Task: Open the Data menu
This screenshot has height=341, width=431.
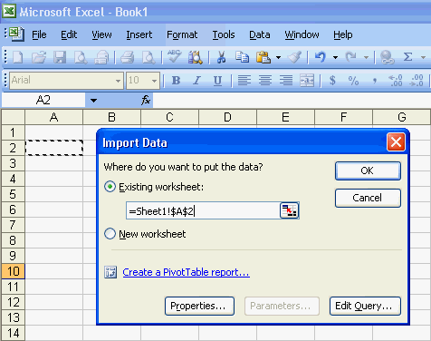Action: point(260,34)
